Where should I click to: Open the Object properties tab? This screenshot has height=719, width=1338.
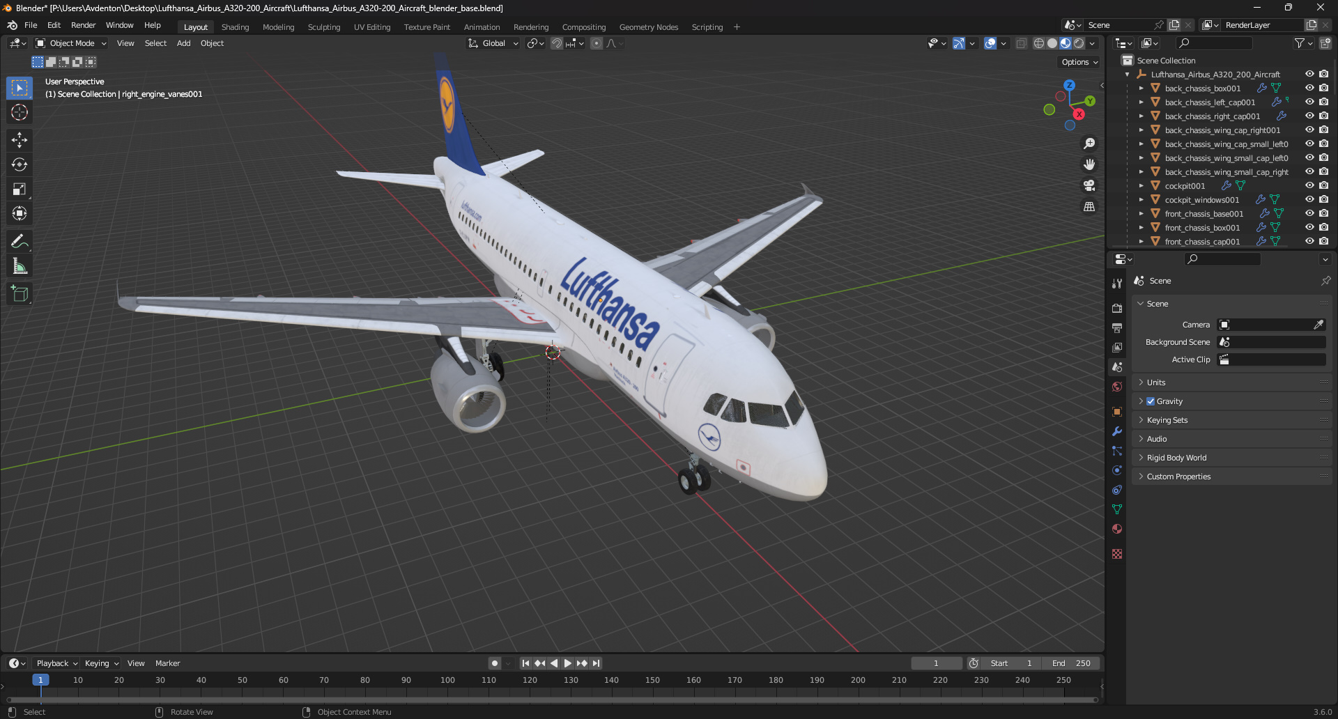[x=1117, y=412]
